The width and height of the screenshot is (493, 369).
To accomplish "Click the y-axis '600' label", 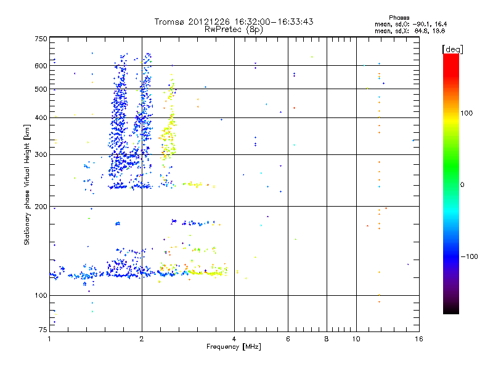I will (41, 66).
